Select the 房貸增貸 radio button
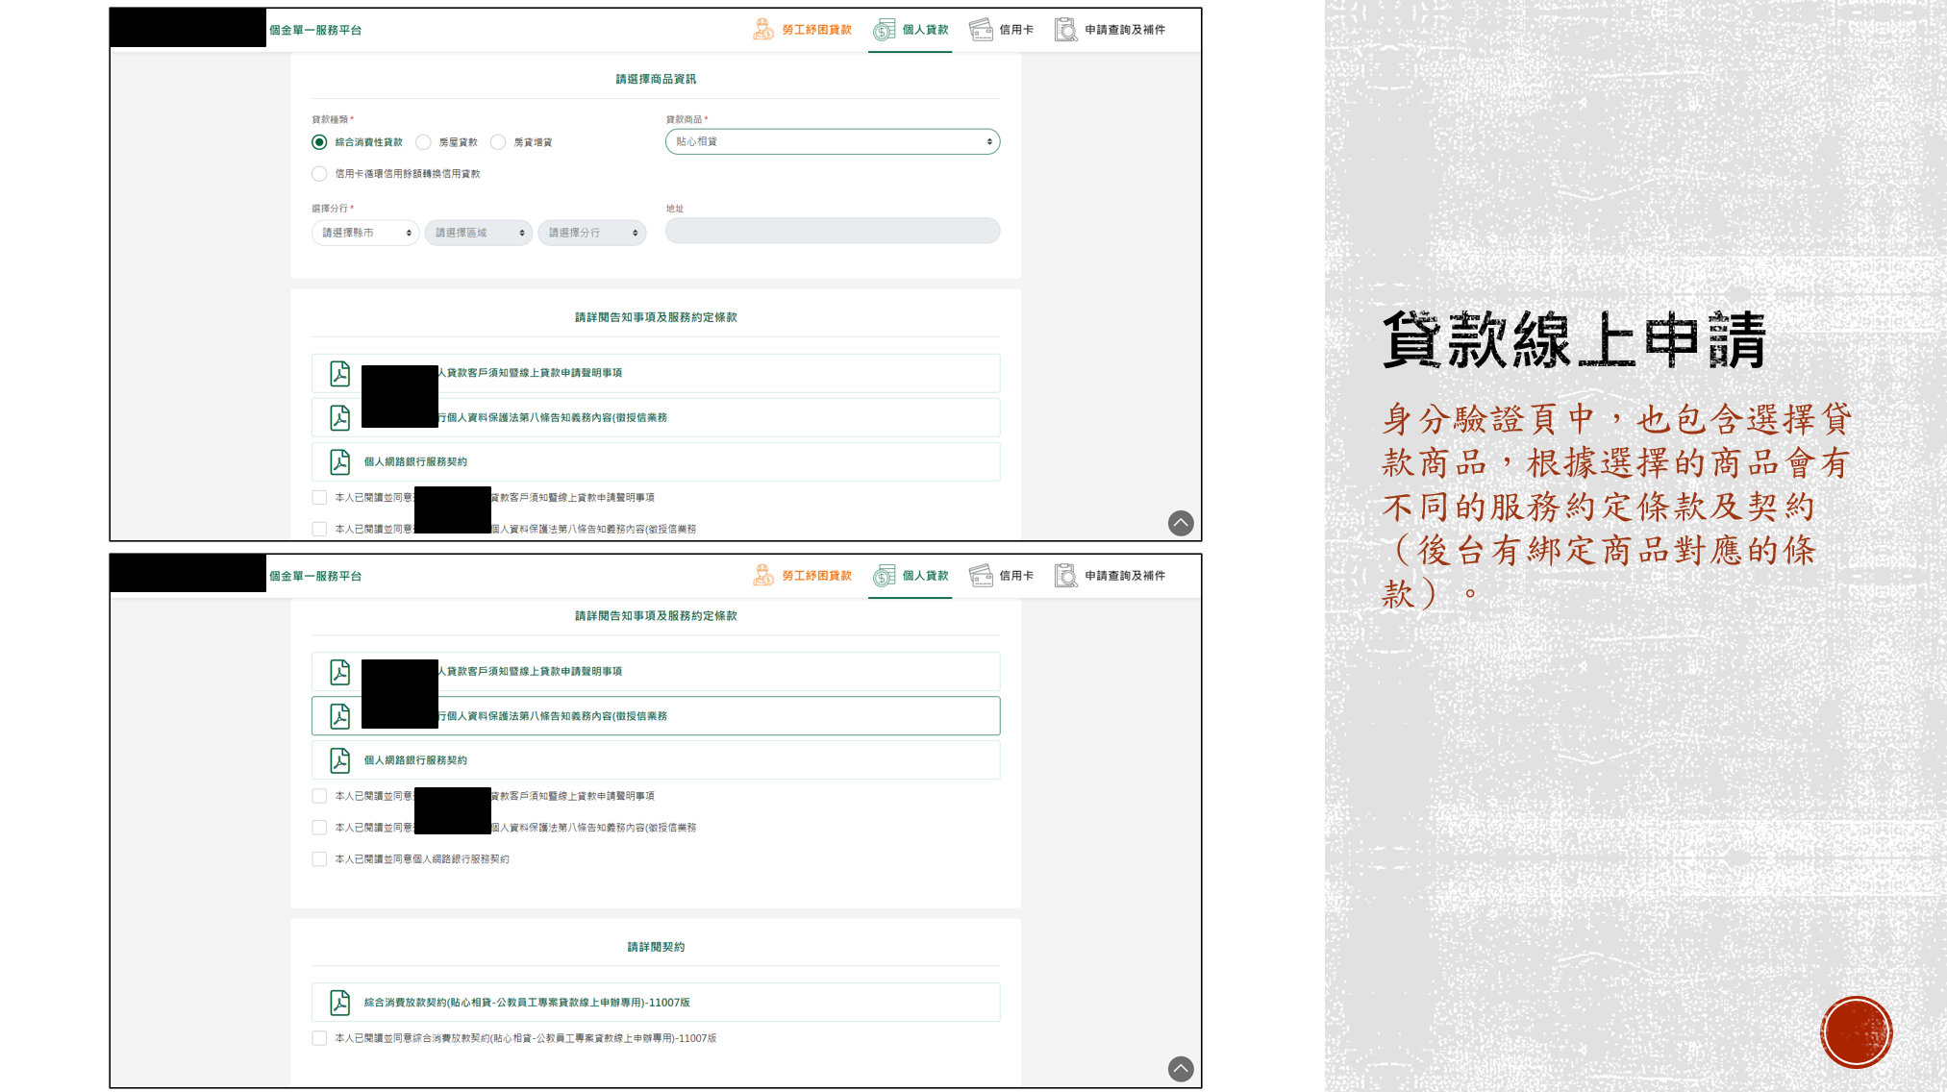This screenshot has width=1947, height=1092. click(x=498, y=142)
